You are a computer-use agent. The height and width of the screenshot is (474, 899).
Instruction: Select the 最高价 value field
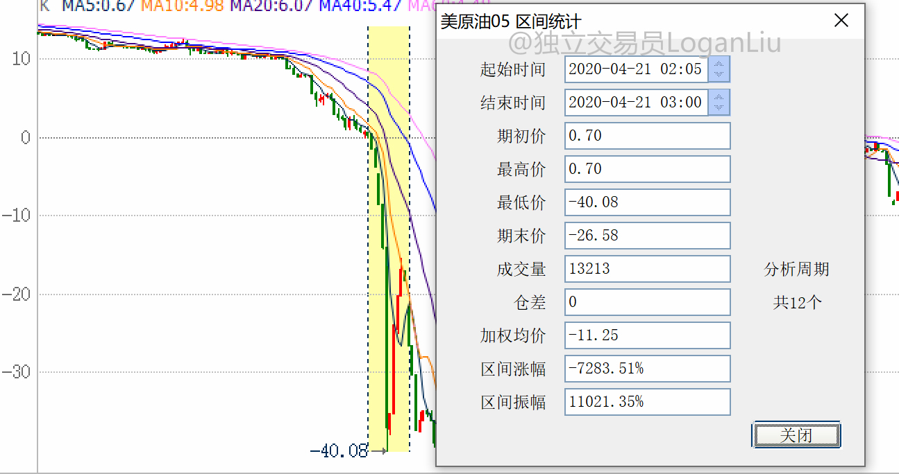[x=648, y=169]
